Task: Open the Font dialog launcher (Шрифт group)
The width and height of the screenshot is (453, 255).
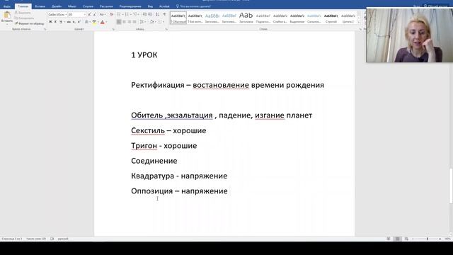Action: point(113,29)
